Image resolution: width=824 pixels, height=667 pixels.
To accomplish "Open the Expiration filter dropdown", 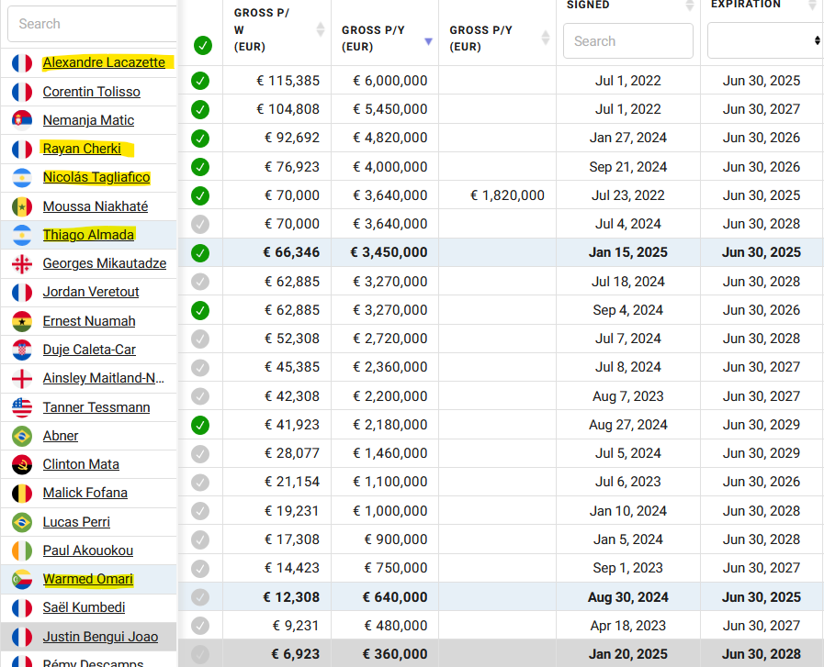I will pos(766,40).
